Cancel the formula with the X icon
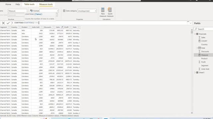The width and height of the screenshot is (213, 119). pos(3,23)
